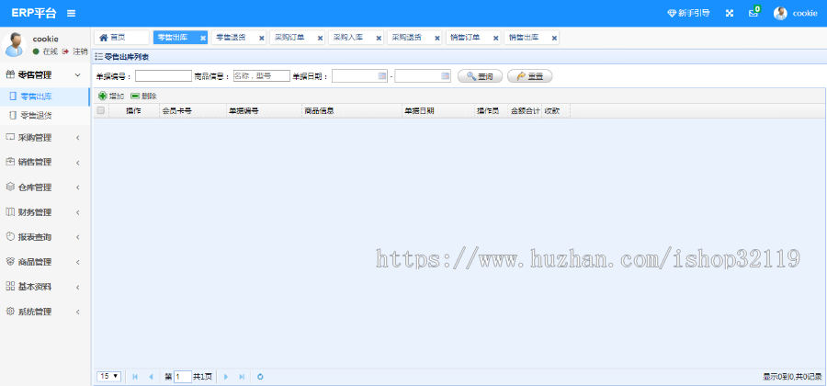The height and width of the screenshot is (386, 827).
Task: Focus the 单据编号 input field
Action: tap(164, 76)
